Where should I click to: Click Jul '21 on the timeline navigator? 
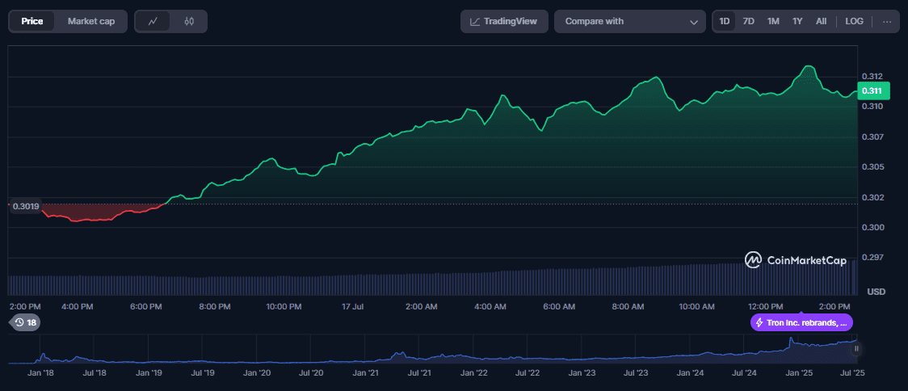pos(420,373)
